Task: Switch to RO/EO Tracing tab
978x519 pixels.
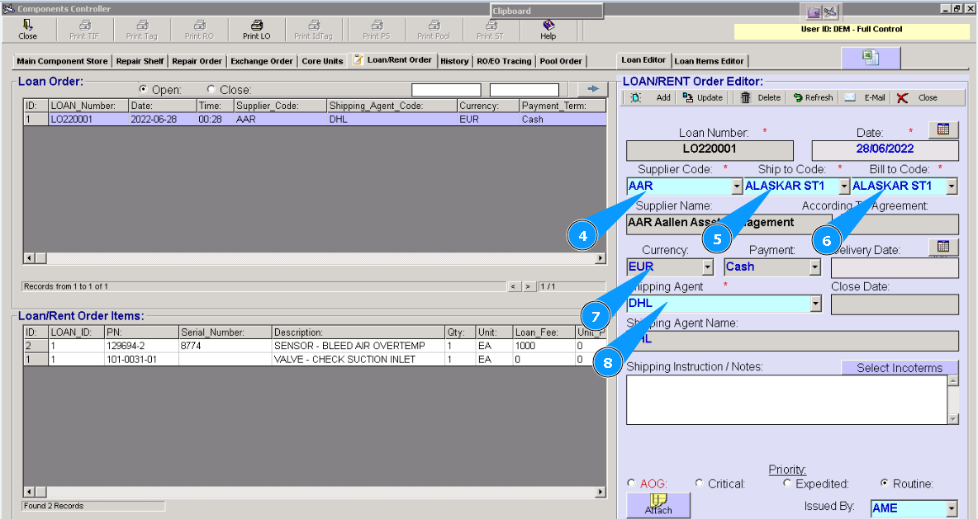Action: coord(504,61)
